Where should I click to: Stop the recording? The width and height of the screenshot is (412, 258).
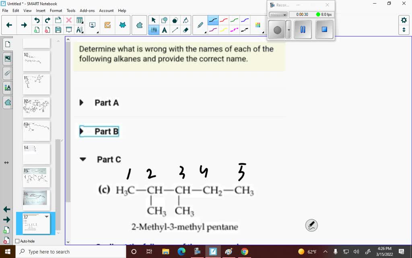pos(325,29)
